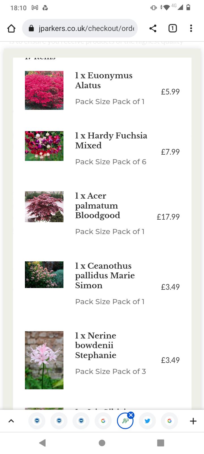
Task: Tap the Ceanothus pallidus Marie Simon title
Action: [105, 276]
